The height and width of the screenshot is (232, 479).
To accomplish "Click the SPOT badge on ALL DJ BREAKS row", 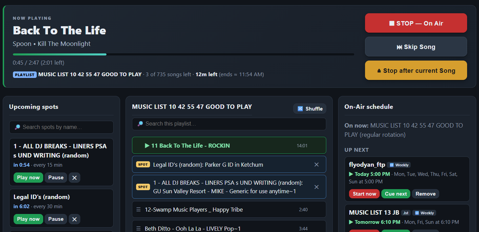I will click(x=143, y=187).
